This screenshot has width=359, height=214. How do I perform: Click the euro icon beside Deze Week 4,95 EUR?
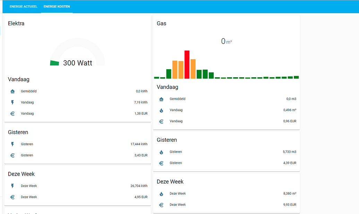tap(12, 197)
